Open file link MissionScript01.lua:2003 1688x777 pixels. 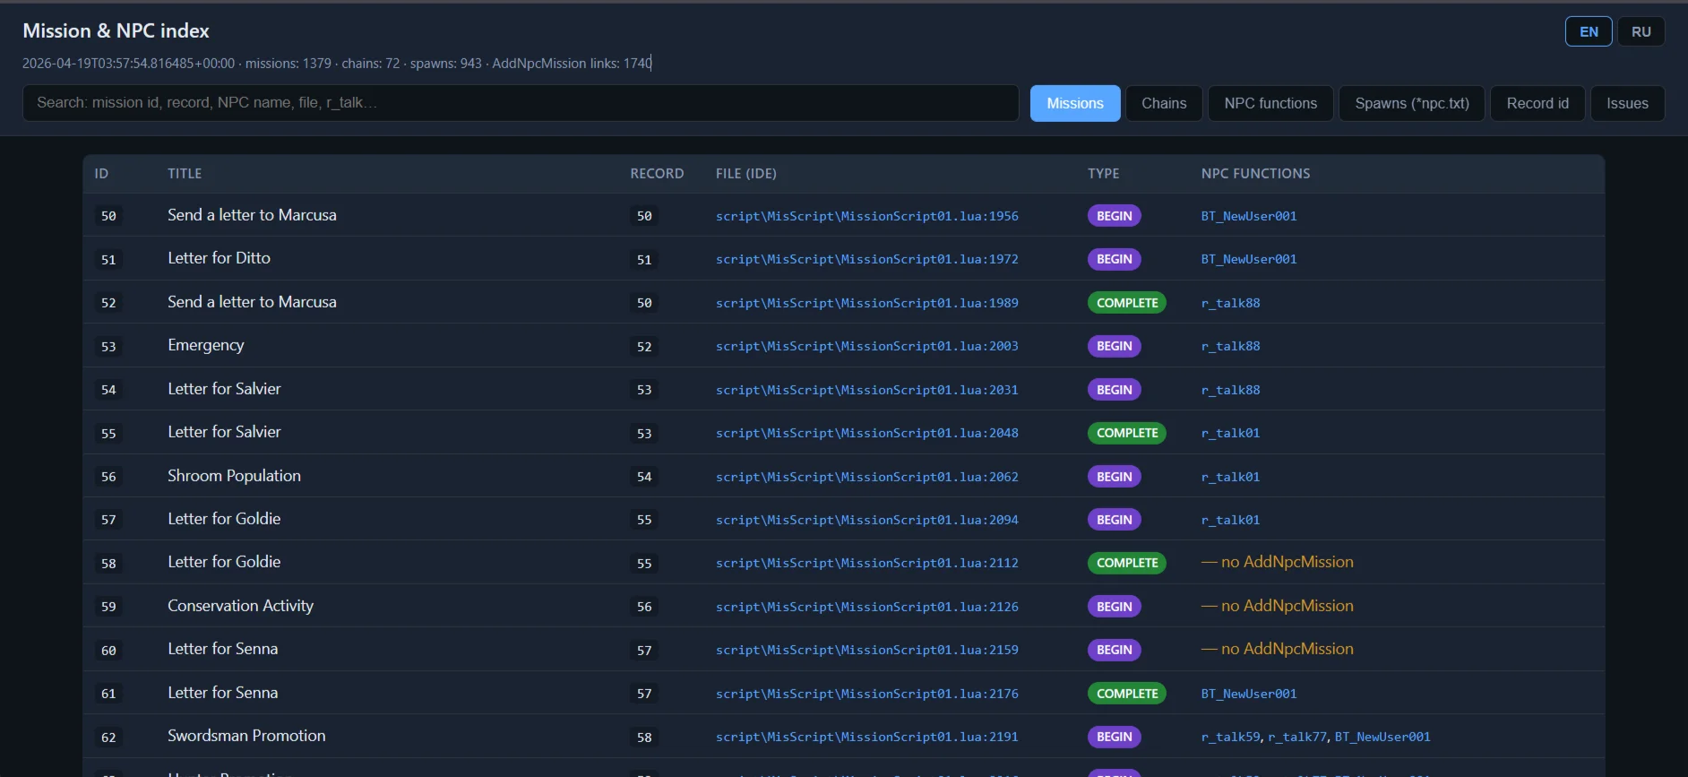tap(866, 346)
